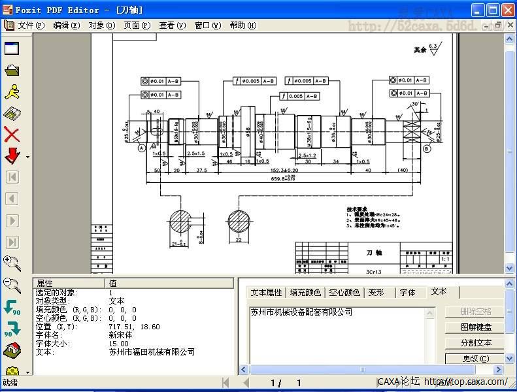Viewport: 517px width, 392px height.
Task: Click the up arrow inside the text edit box
Action: click(430, 312)
